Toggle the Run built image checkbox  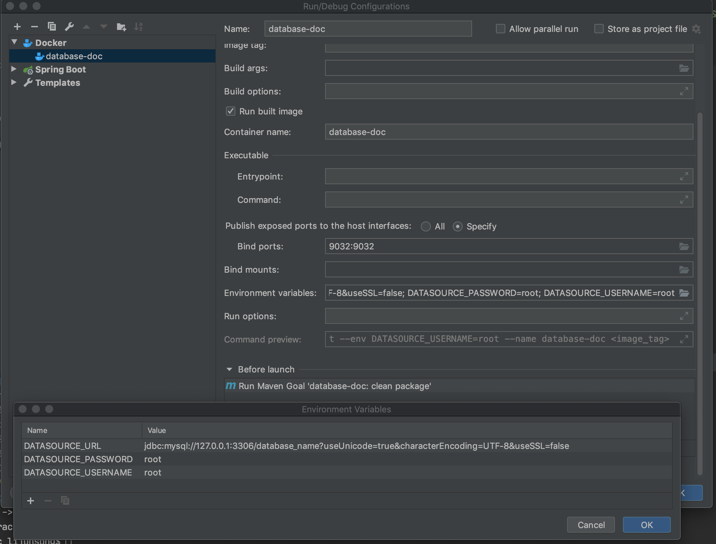pos(230,111)
